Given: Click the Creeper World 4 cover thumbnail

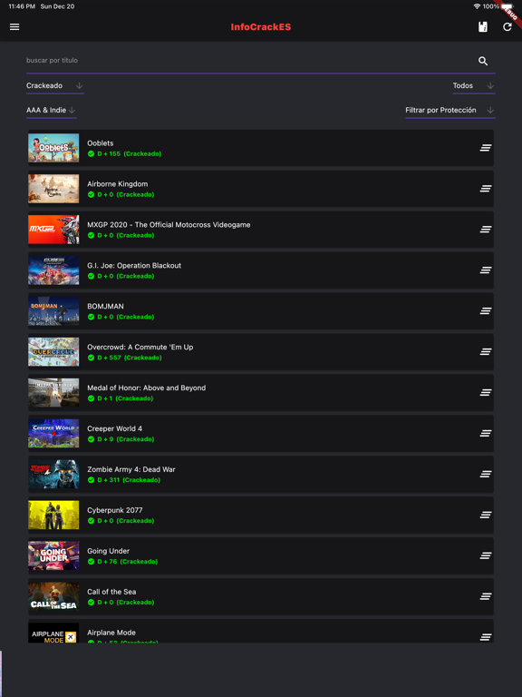Looking at the screenshot, I should 53,434.
